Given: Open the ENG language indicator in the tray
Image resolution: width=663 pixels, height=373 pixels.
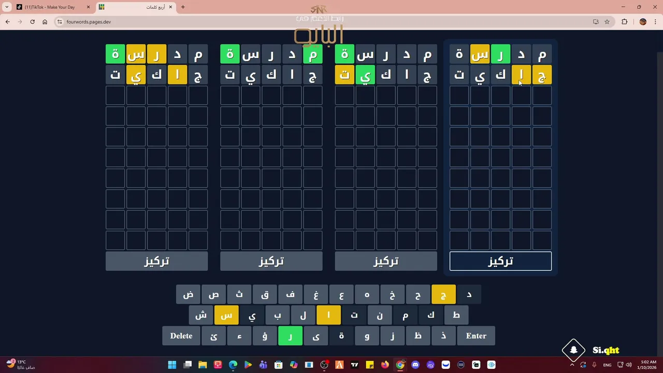Looking at the screenshot, I should tap(607, 365).
